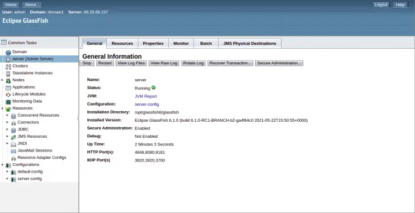The height and width of the screenshot is (213, 415).
Task: Restart the server
Action: point(105,63)
